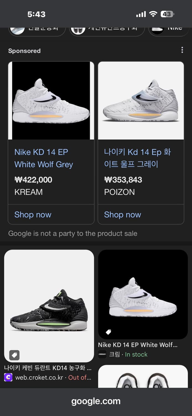Click the KREAM favicon beside 크림

102,354
